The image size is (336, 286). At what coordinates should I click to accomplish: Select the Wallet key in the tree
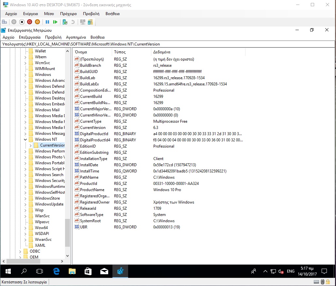(x=40, y=51)
